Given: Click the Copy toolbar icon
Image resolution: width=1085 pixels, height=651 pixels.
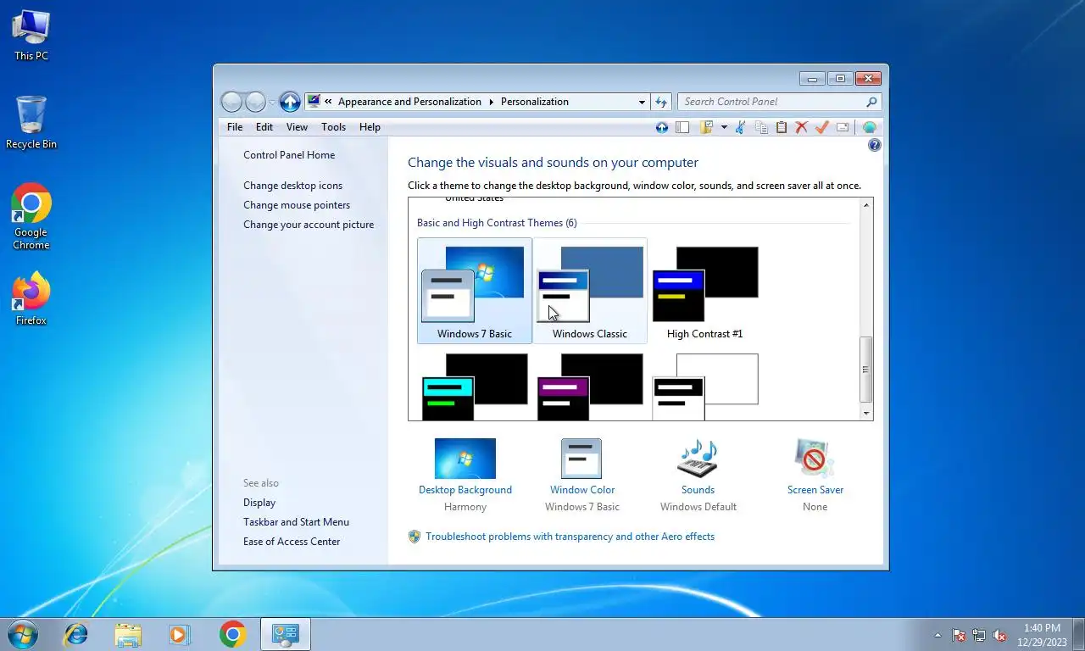Looking at the screenshot, I should pos(761,127).
